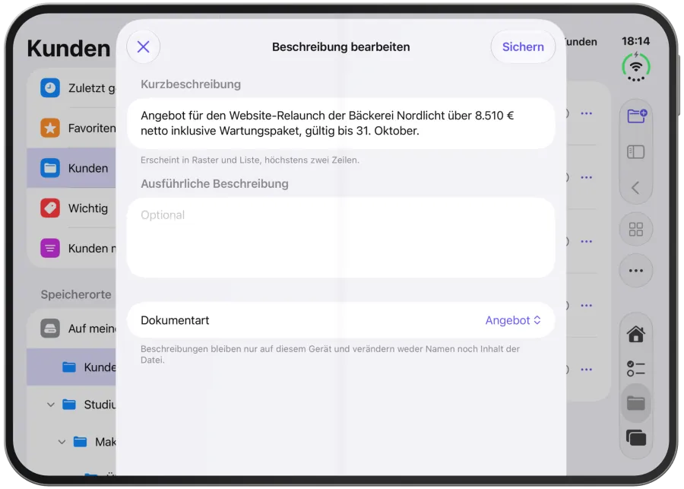Select the Kunden folder icon in the sidebar

coord(50,168)
